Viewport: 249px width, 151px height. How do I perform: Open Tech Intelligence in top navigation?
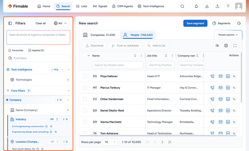coord(151,6)
